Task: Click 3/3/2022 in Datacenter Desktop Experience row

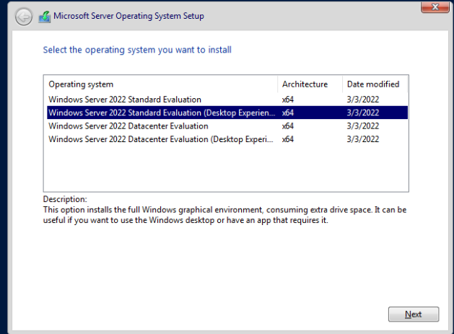Action: 363,139
